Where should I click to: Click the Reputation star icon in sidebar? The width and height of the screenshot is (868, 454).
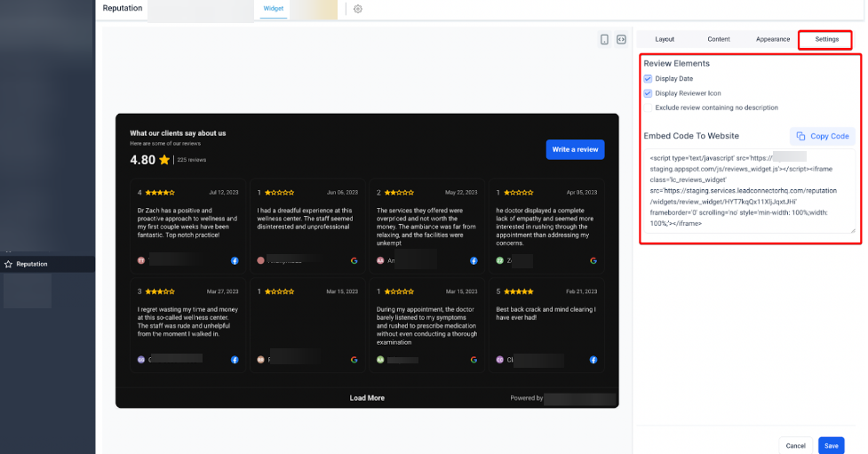[8, 264]
